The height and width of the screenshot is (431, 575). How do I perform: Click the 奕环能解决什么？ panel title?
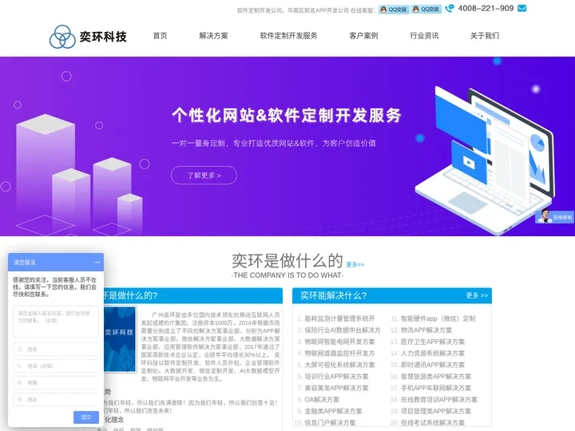pos(333,295)
